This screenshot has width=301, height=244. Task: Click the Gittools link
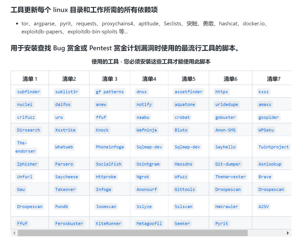click(x=185, y=189)
